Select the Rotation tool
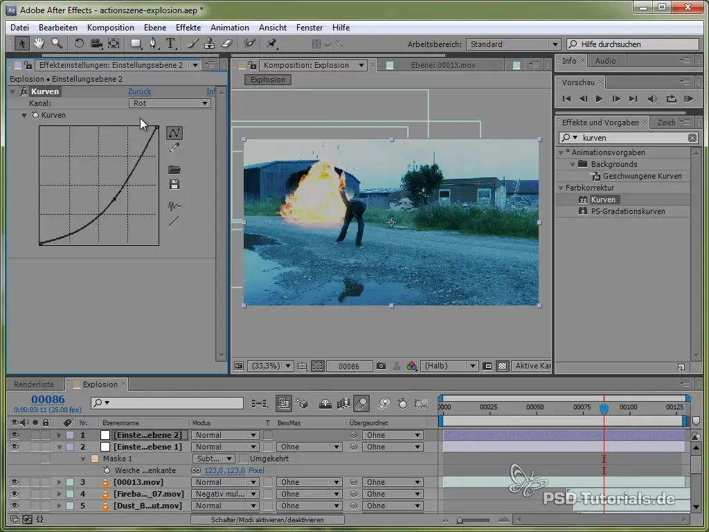 [79, 44]
